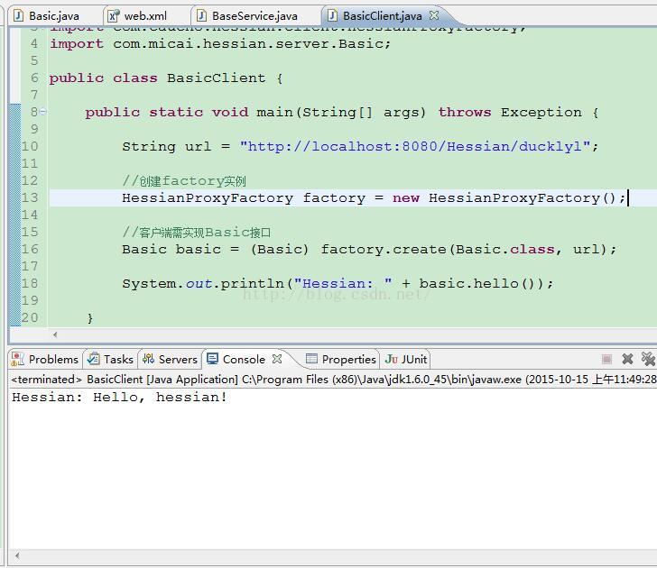Click the editor horizontal scrollbar left arrow
Screen dimensions: 657x568
[55, 334]
